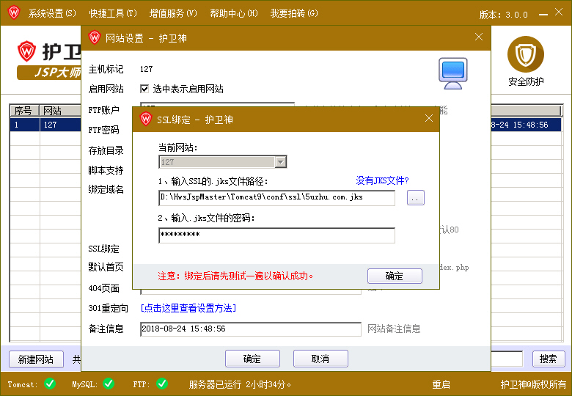Open the 帮助中心 menu
Screen dimensions: 572x396
click(233, 13)
